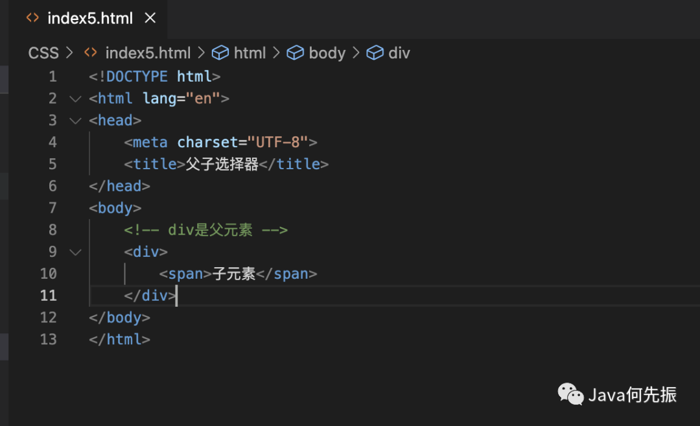Close the index5.html tab
Image resolution: width=700 pixels, height=426 pixels.
click(x=150, y=18)
